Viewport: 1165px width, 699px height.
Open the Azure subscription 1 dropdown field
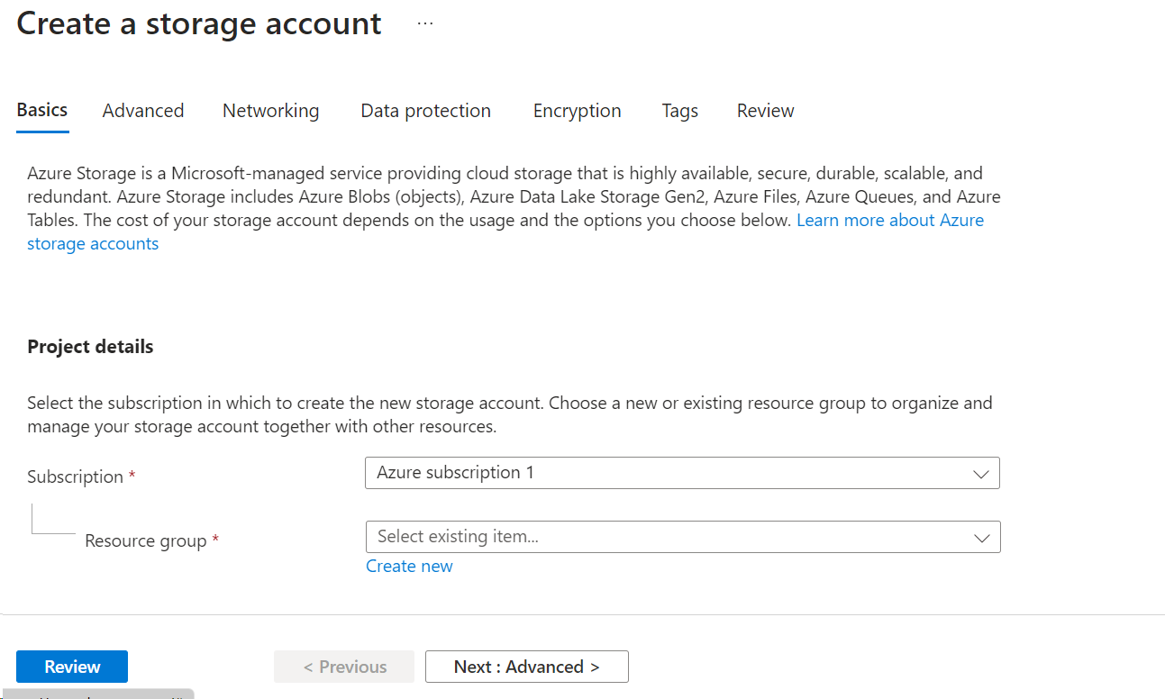coord(667,473)
